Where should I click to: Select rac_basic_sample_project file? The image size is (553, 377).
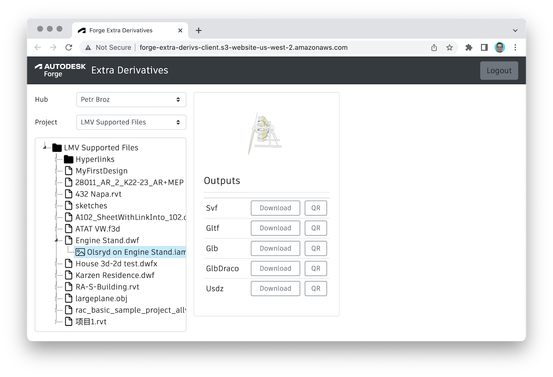tap(131, 310)
